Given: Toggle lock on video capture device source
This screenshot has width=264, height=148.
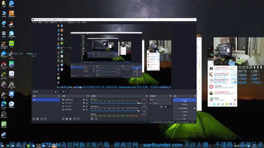Looking at the screenshot, I should [87, 100].
